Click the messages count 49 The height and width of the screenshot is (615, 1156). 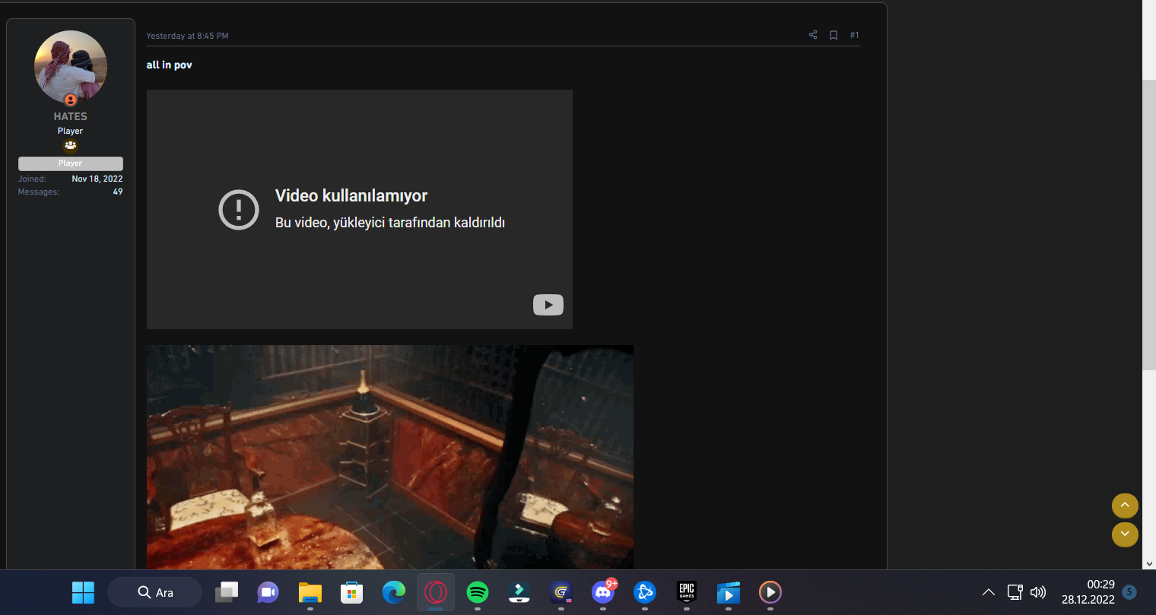(118, 192)
